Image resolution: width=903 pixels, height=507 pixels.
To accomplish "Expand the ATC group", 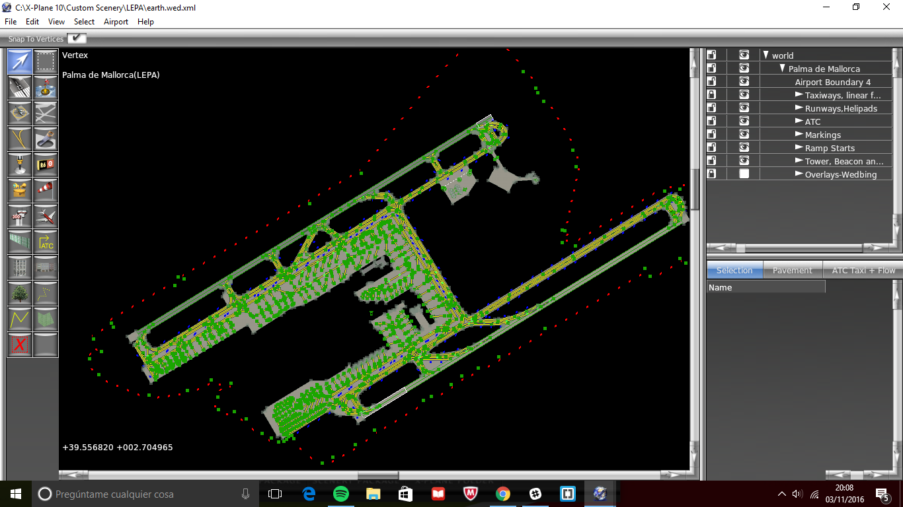I will (799, 121).
